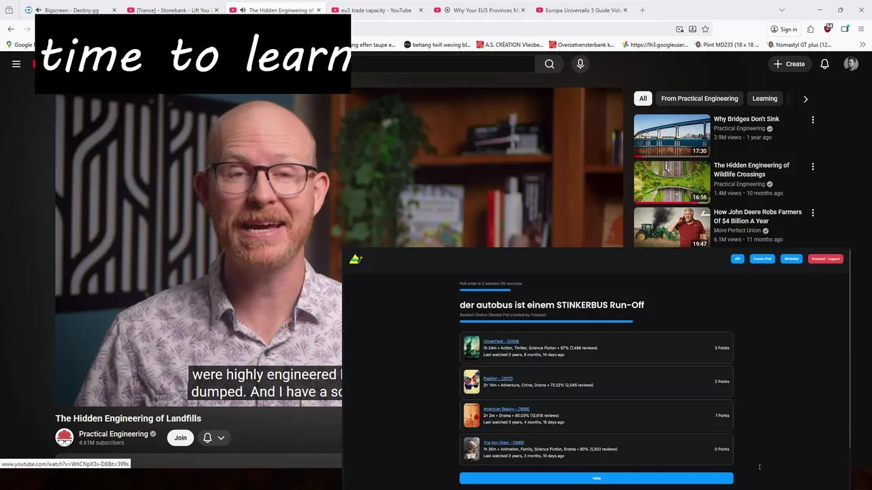Open the Firefox application menu

[862, 29]
